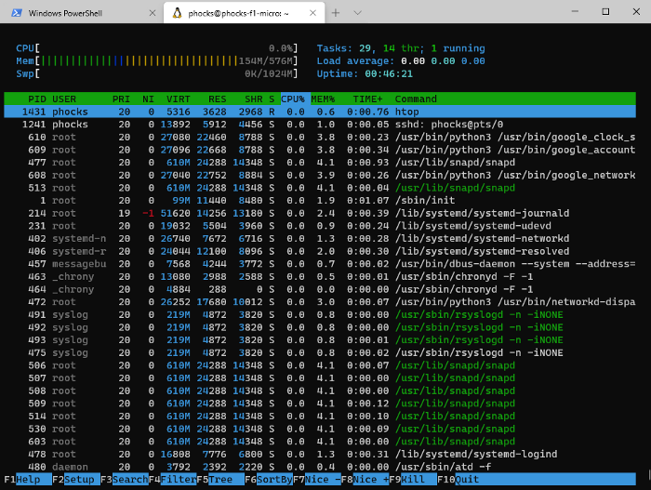Open the F4 Filter option

click(x=172, y=479)
